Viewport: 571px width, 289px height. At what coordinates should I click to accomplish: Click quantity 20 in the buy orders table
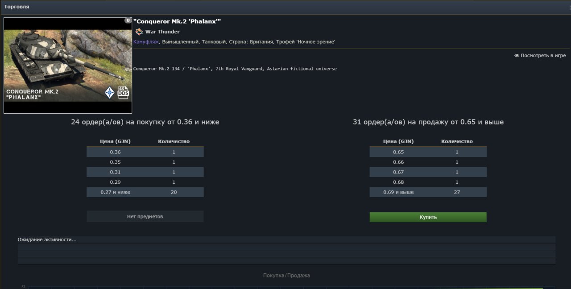point(174,192)
